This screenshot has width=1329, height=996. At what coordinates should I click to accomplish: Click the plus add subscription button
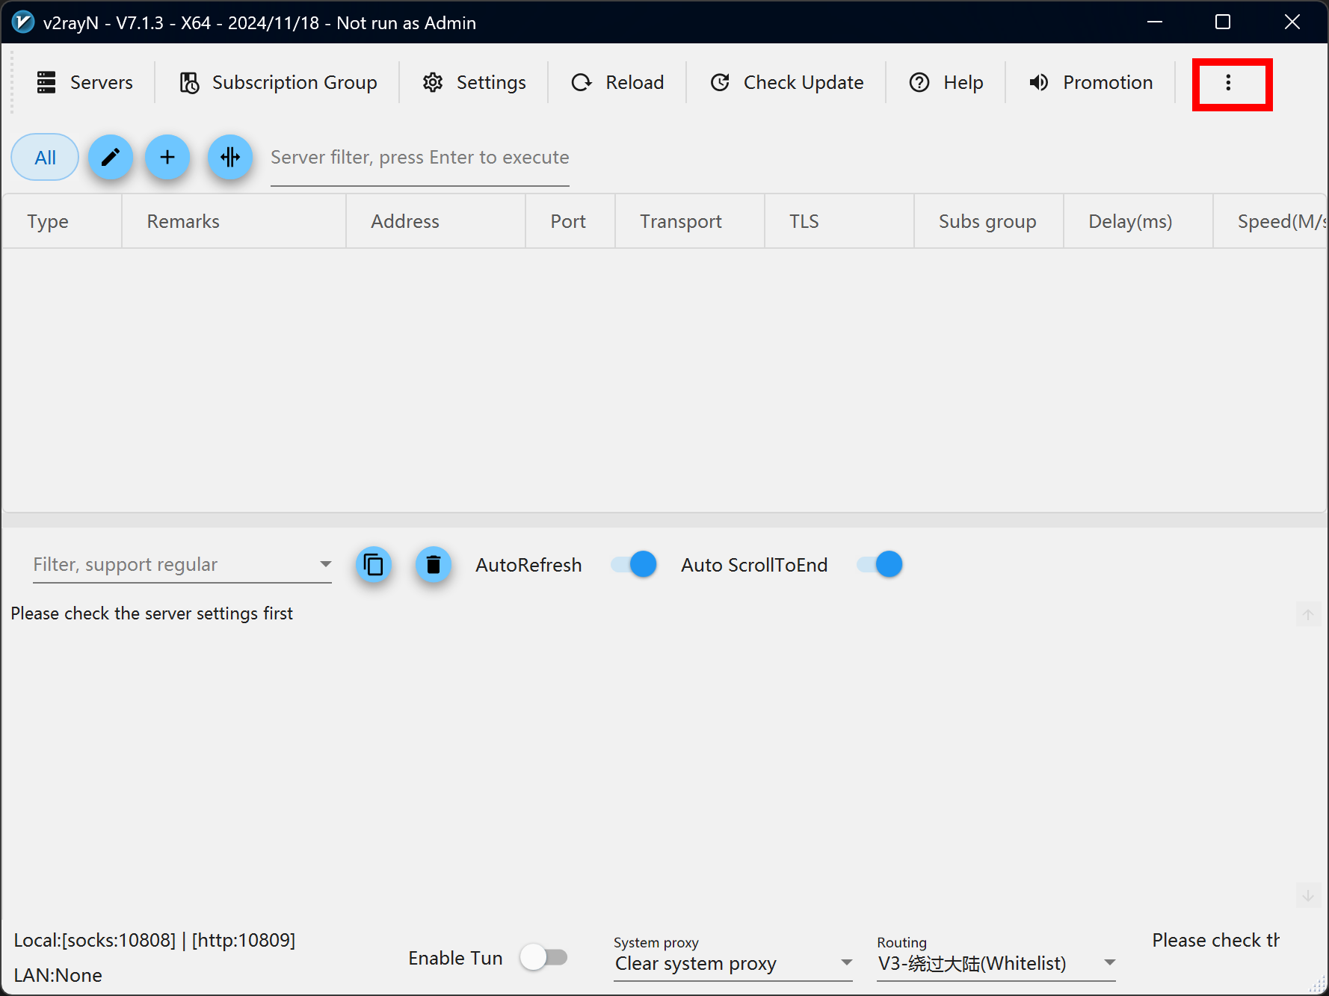point(167,158)
